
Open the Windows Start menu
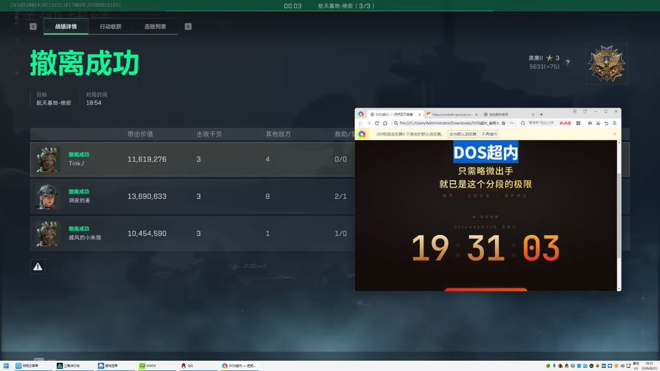6,366
